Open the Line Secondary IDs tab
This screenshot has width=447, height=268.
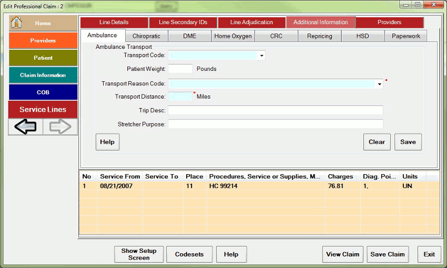pyautogui.click(x=182, y=23)
